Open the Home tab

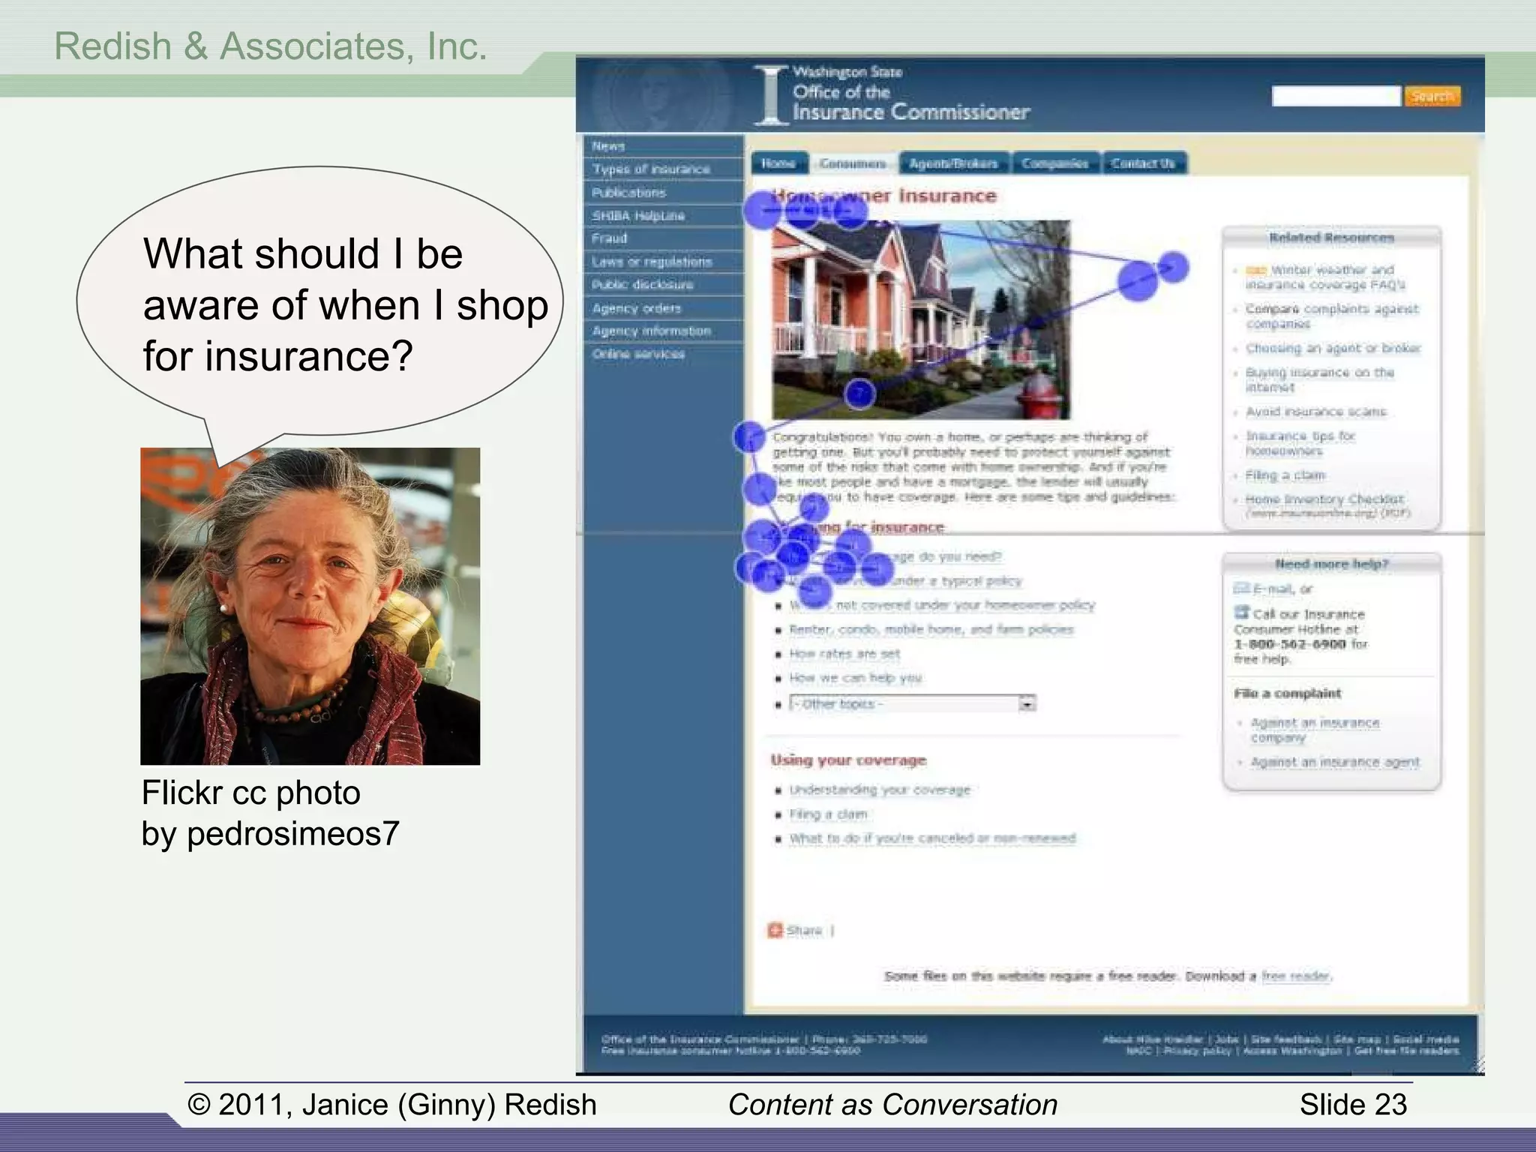[778, 163]
